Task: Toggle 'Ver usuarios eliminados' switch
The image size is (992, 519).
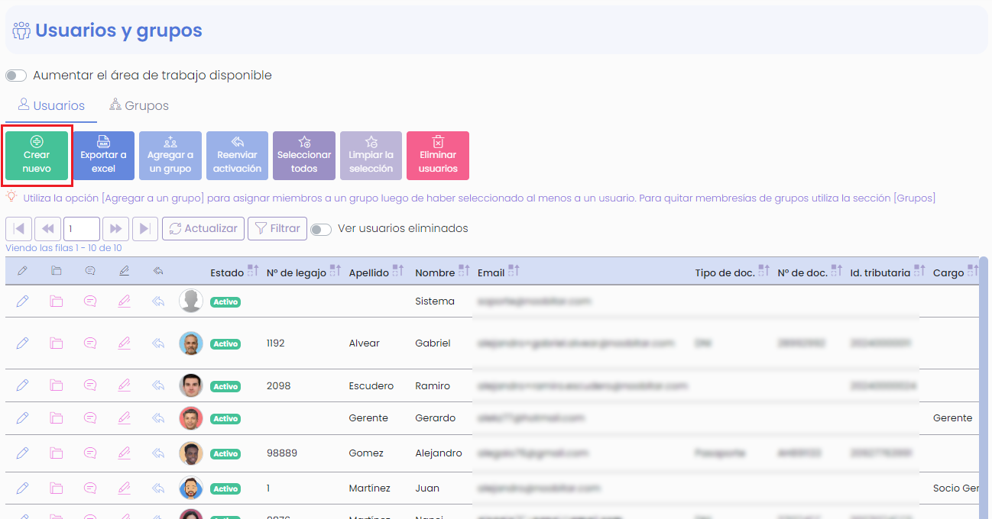Action: 321,229
